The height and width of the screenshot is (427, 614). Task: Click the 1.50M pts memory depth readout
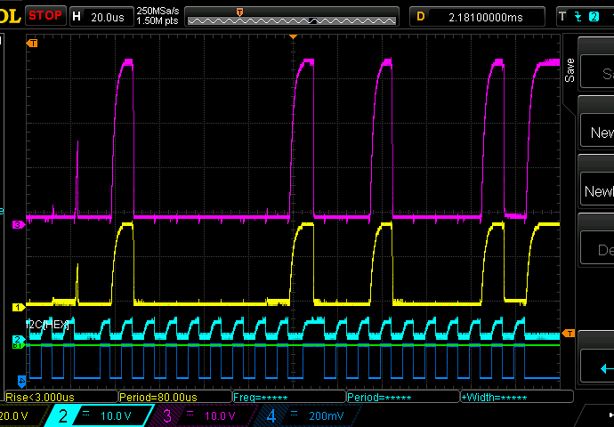158,20
